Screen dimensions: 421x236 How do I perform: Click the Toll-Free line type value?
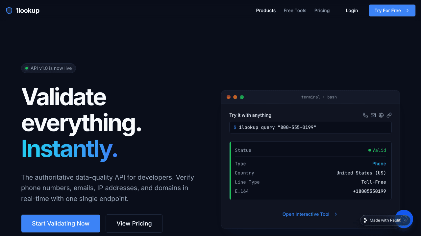coord(374,182)
